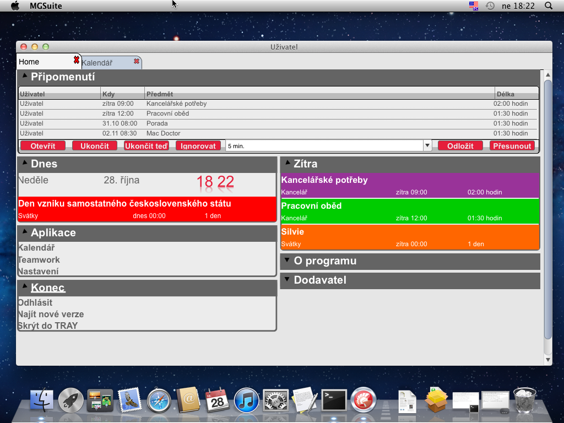Open Address Book in the dock
The width and height of the screenshot is (564, 423).
point(188,400)
